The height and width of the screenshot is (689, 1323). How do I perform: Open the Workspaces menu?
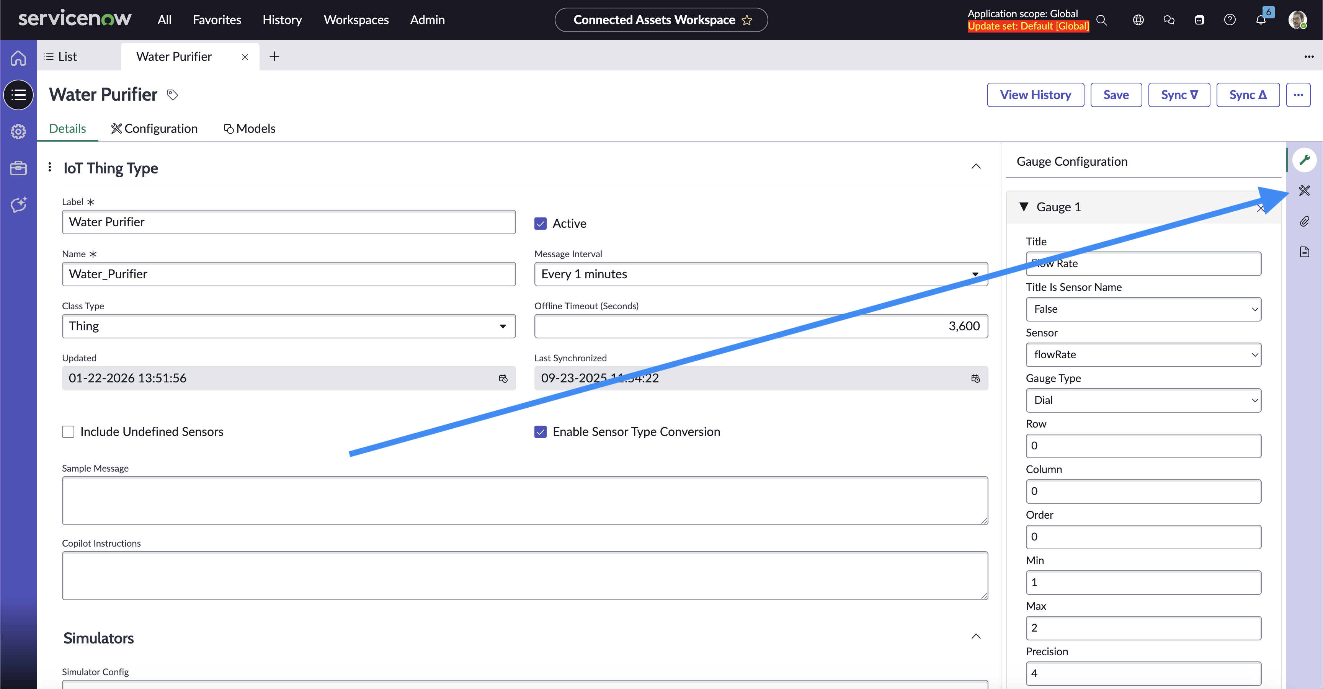pos(356,20)
